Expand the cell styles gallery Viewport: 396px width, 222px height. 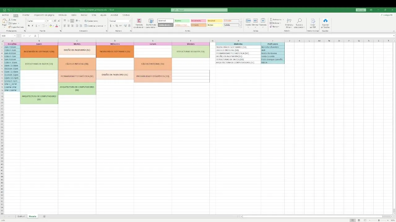coord(241,26)
